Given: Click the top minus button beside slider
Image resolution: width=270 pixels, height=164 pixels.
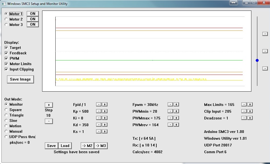Looking at the screenshot, I should point(265,34).
